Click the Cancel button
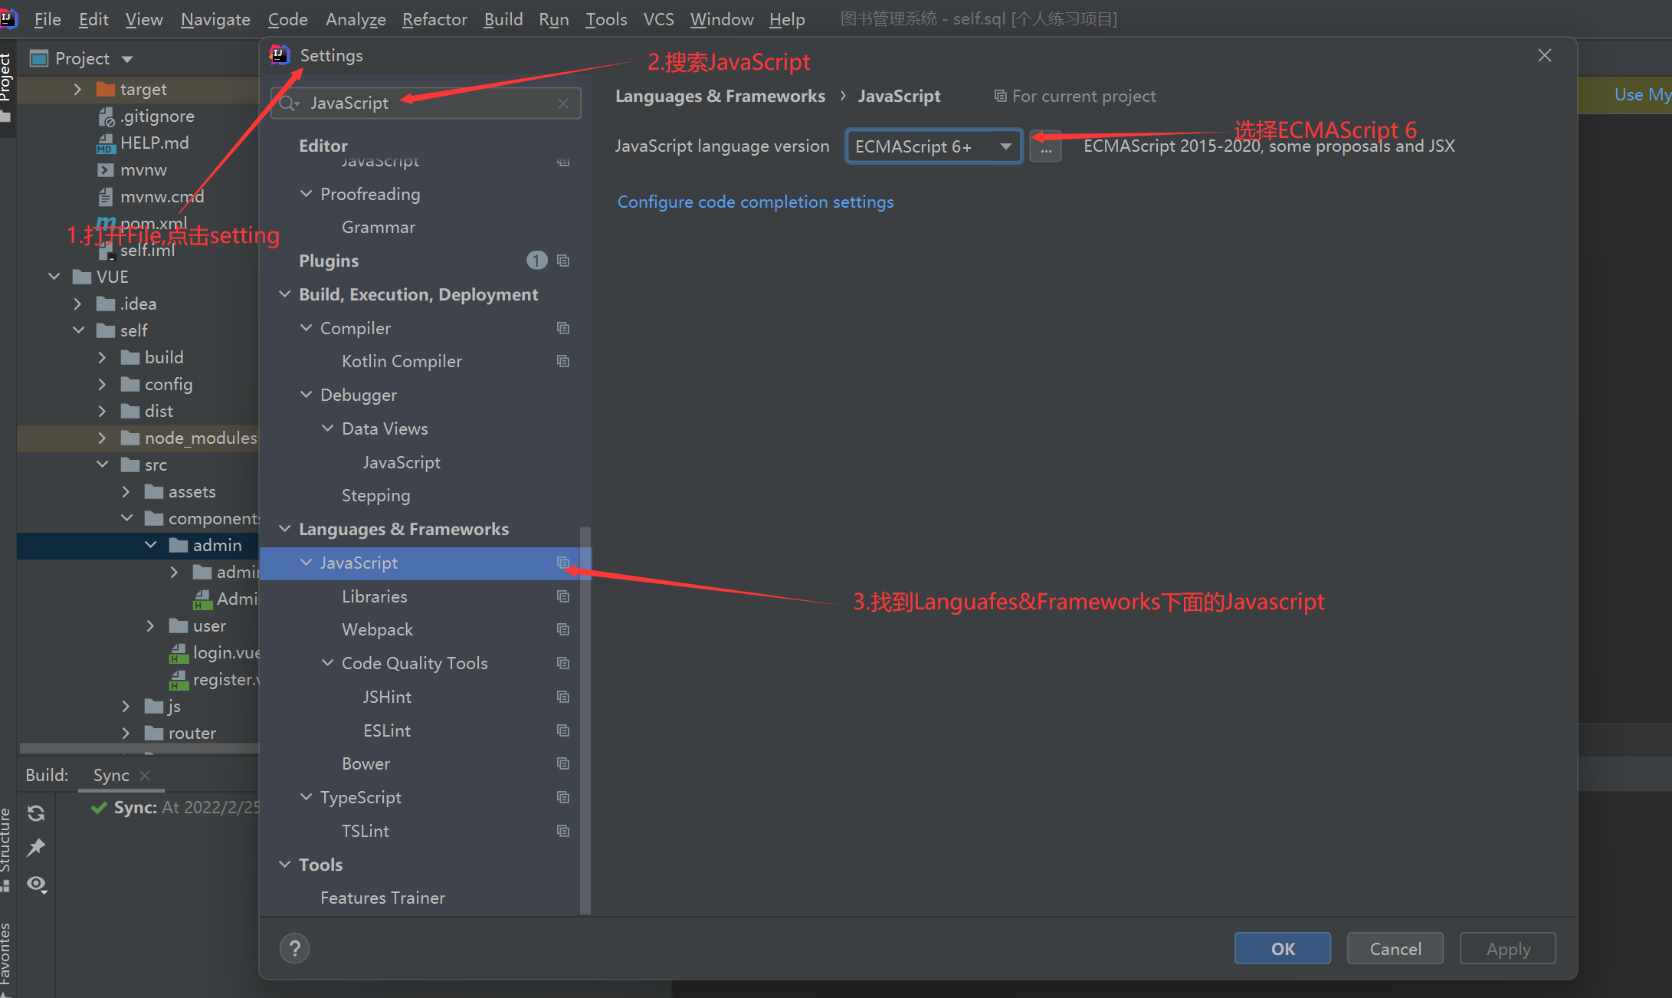The height and width of the screenshot is (998, 1672). coord(1395,949)
